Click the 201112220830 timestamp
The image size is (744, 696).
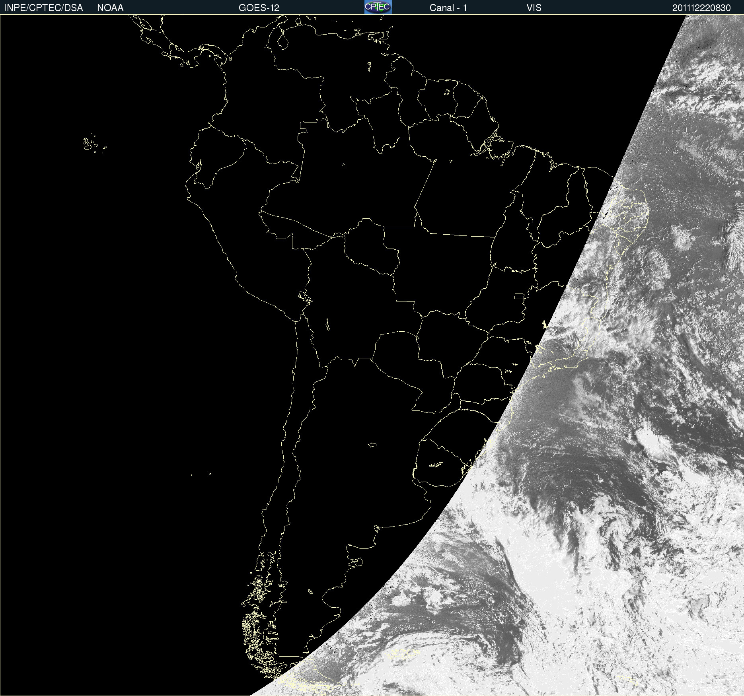click(x=701, y=8)
